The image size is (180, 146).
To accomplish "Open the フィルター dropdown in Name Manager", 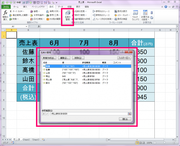I will pyautogui.click(x=124, y=58).
